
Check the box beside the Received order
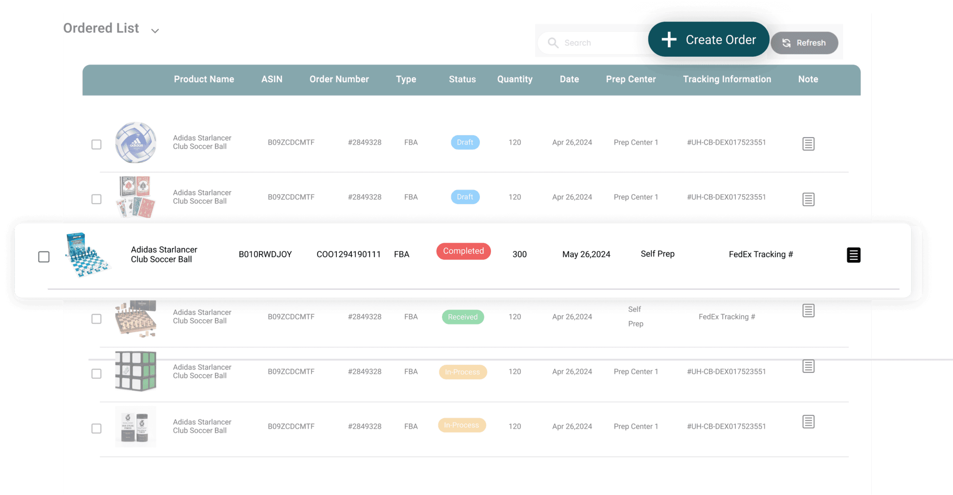[96, 319]
